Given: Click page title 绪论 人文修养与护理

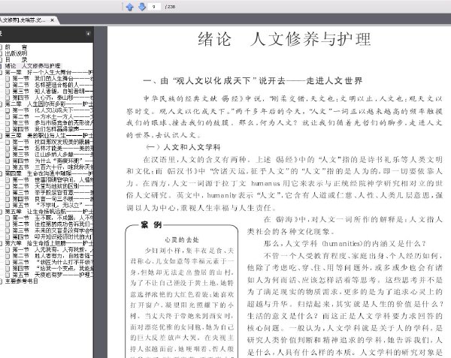Looking at the screenshot, I should (x=284, y=39).
